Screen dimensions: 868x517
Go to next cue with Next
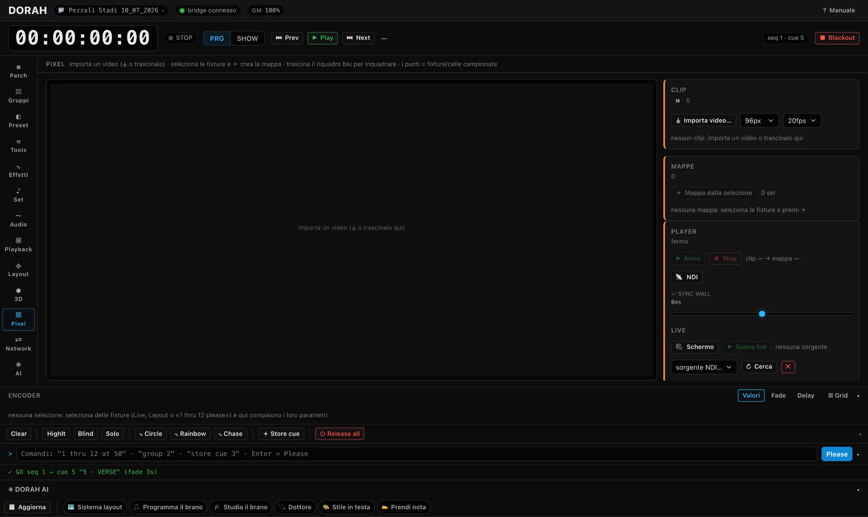coord(358,38)
